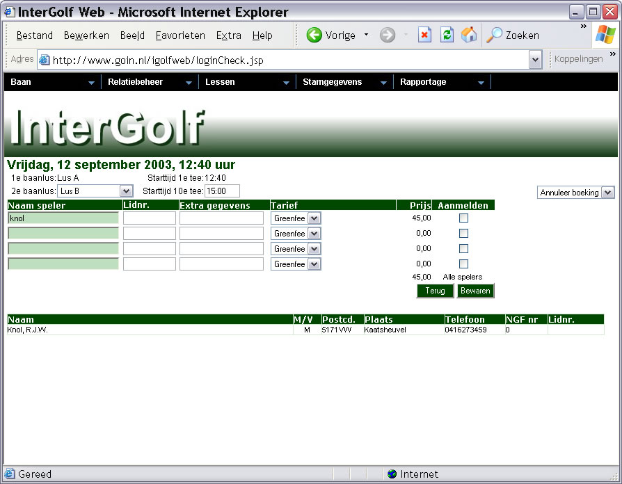The height and width of the screenshot is (484, 622).
Task: Click the Internet zone globe icon in status bar
Action: [x=392, y=474]
